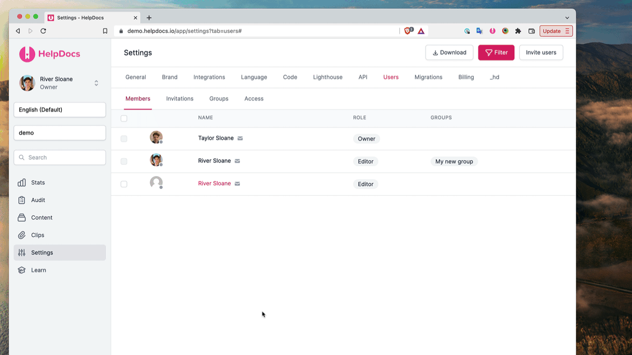Click the grey placeholder avatar in the last row
632x355 pixels.
156,182
